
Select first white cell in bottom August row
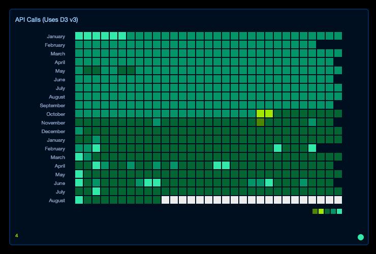(165, 200)
